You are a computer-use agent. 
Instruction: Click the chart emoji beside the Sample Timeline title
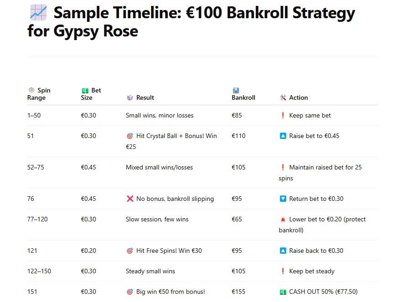click(37, 12)
